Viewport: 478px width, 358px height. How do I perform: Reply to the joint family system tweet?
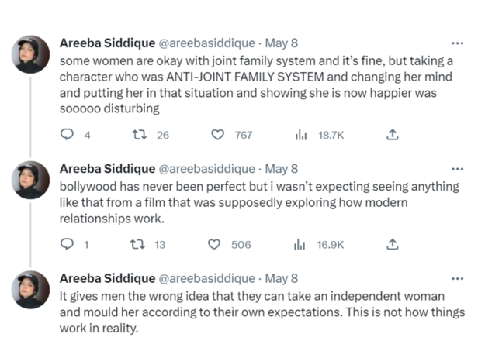click(67, 135)
